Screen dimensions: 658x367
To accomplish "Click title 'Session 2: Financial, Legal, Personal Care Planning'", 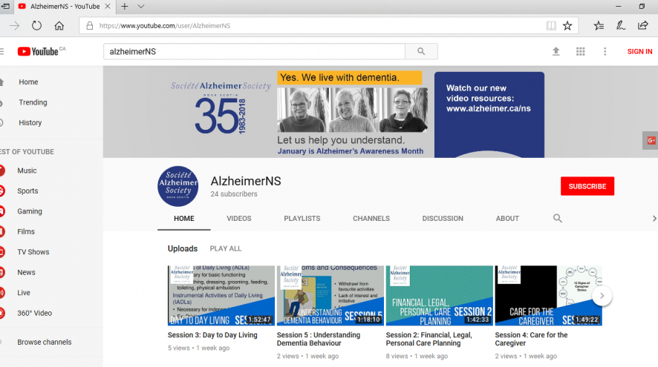I will (429, 339).
